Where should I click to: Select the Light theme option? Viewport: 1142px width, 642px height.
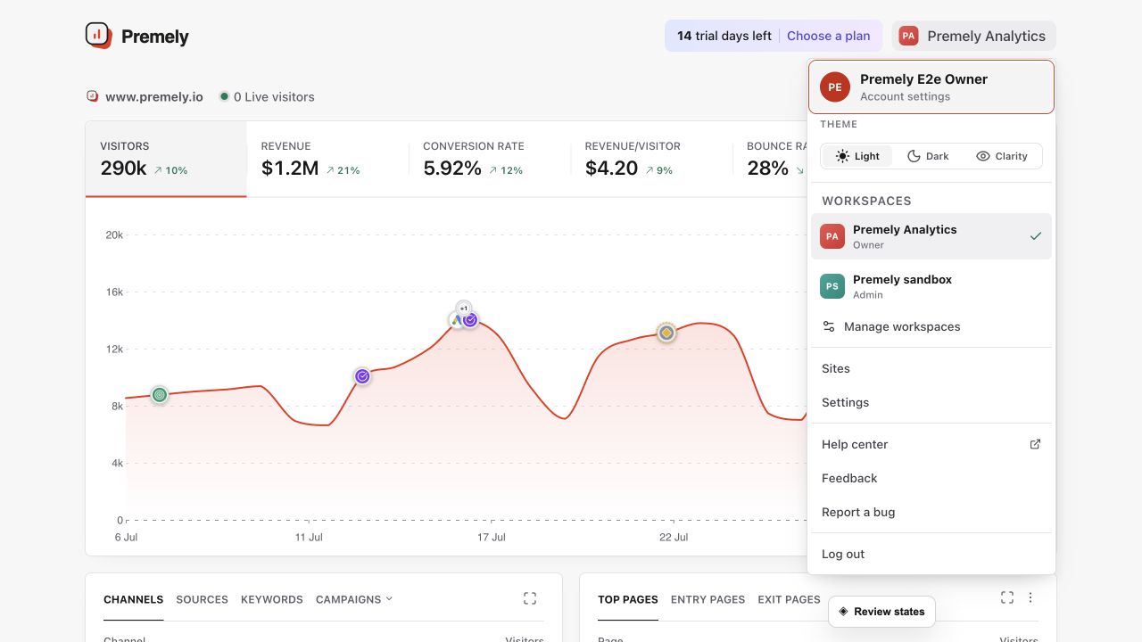pos(857,156)
